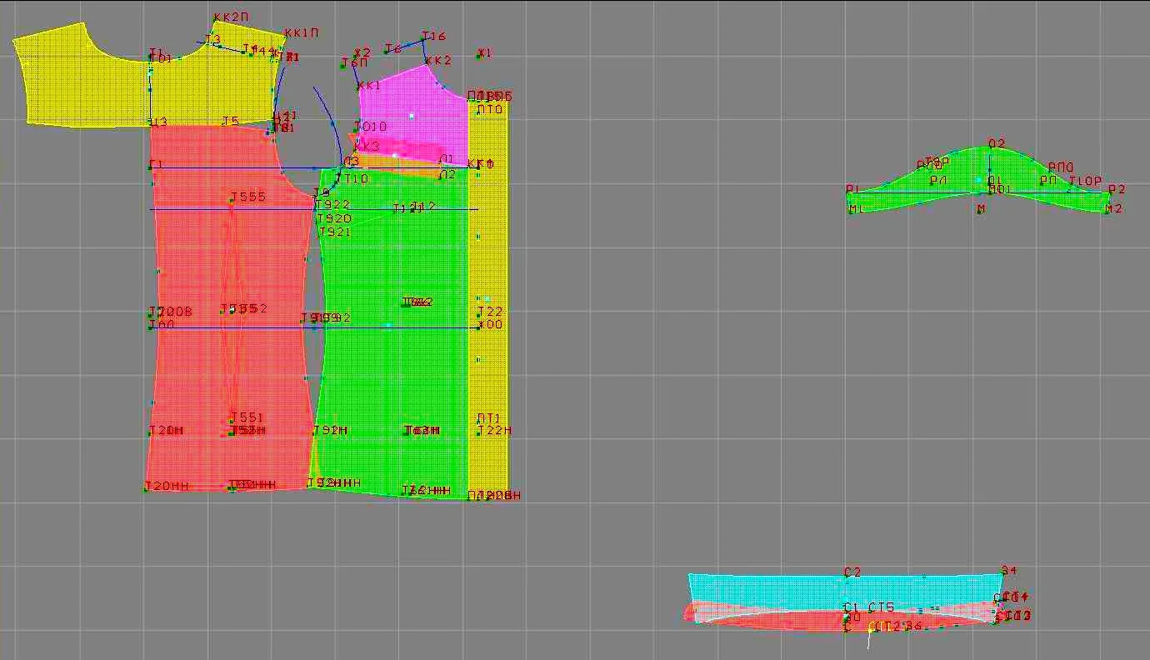Click point label T16
Viewport: 1150px width, 660px height.
(x=434, y=36)
